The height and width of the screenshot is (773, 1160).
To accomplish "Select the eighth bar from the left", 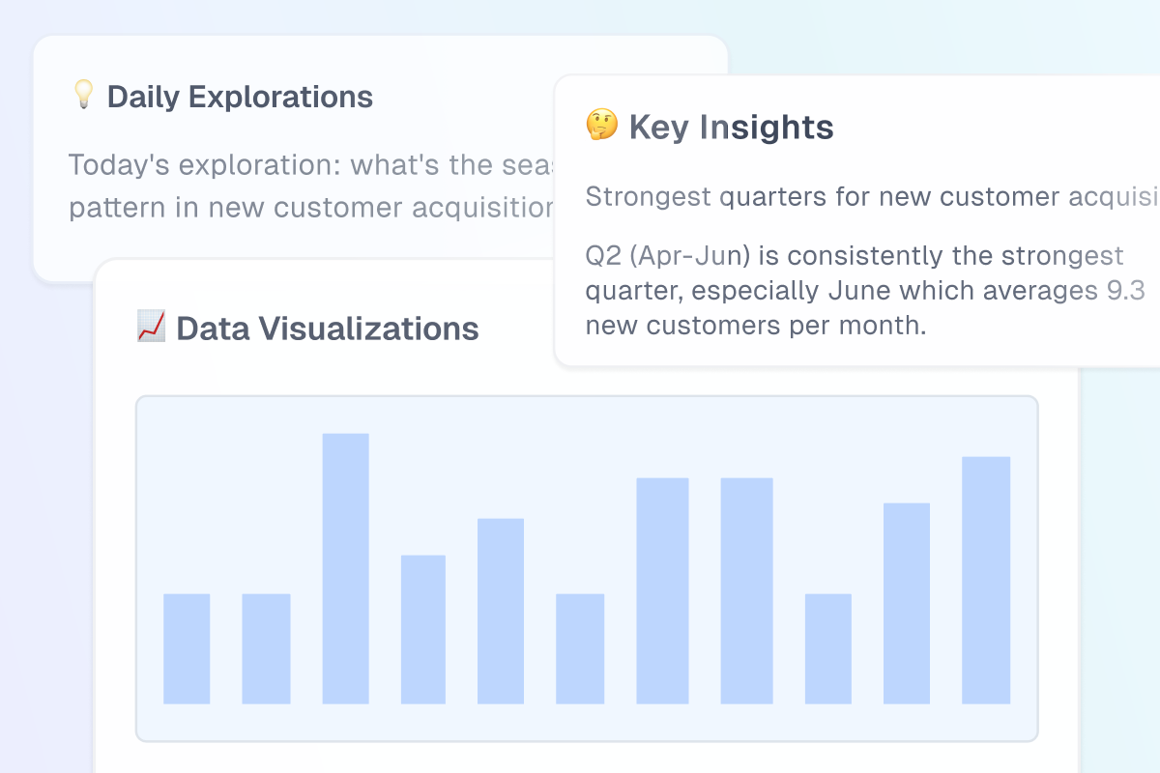I will (746, 590).
